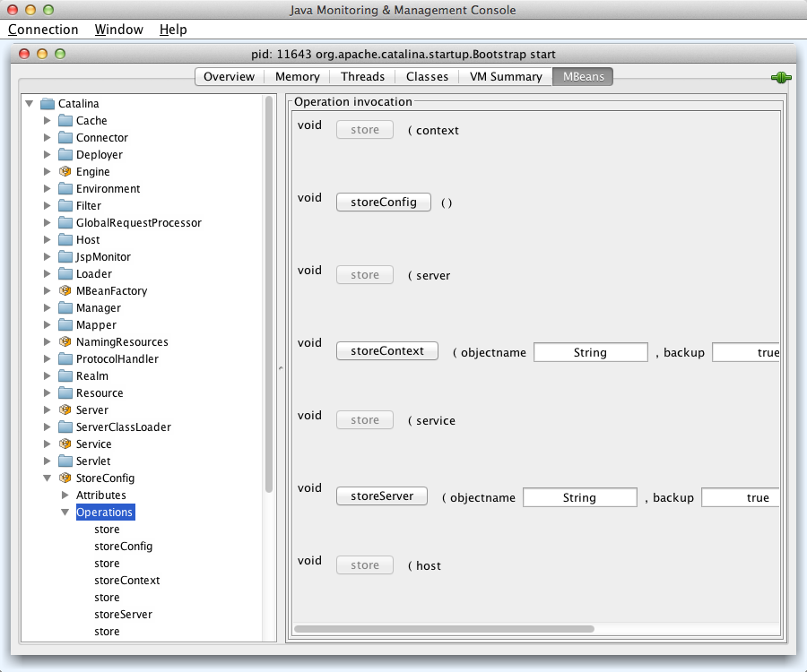Click the Engine MBean icon
The height and width of the screenshot is (672, 807).
(65, 172)
